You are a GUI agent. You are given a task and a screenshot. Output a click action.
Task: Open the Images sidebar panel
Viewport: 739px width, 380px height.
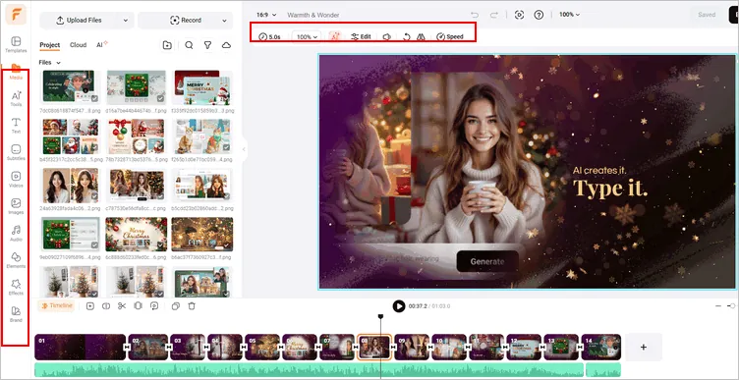(16, 206)
